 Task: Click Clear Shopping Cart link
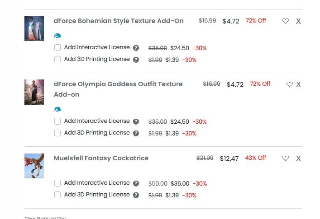pos(45,218)
